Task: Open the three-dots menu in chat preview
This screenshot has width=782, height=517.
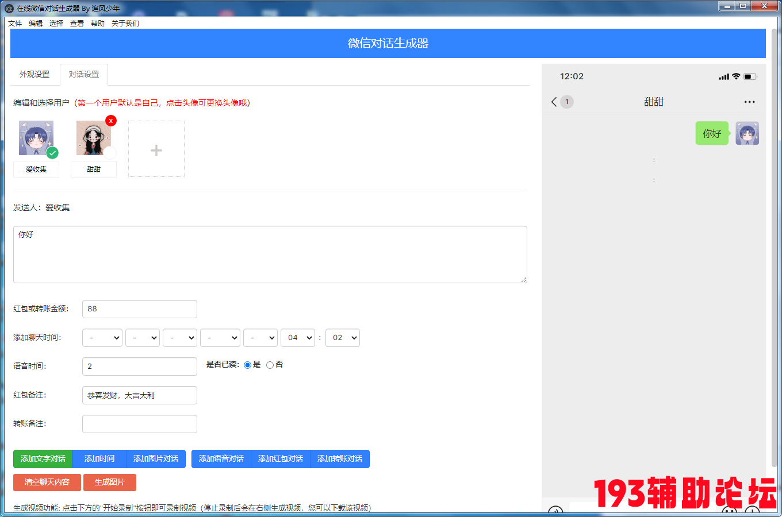Action: tap(749, 102)
